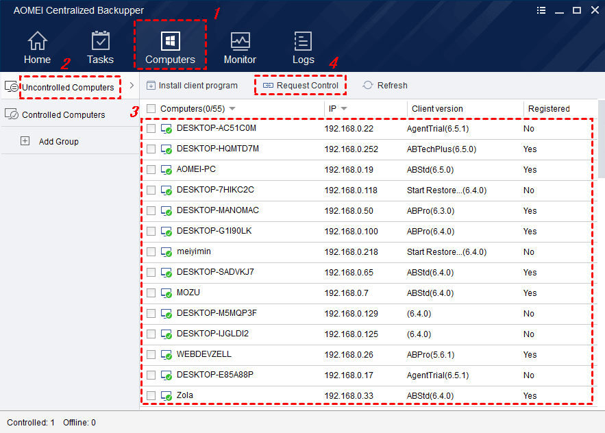Image resolution: width=605 pixels, height=433 pixels.
Task: Click the vertical scrollbar of the computer list
Action: pyautogui.click(x=601, y=140)
